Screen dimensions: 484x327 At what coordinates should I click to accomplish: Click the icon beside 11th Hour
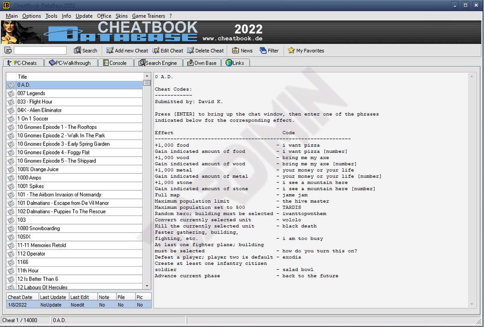(x=11, y=271)
